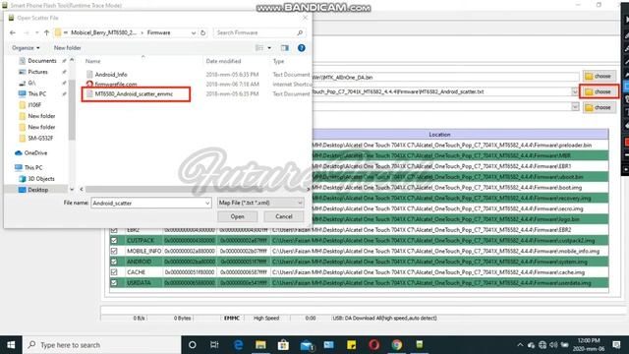Toggle the preview pane icon in dialog toolbar
Viewport: 629px width, 354px height.
285,48
